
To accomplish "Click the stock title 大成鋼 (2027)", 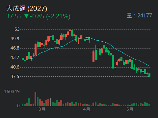I will (27, 9).
